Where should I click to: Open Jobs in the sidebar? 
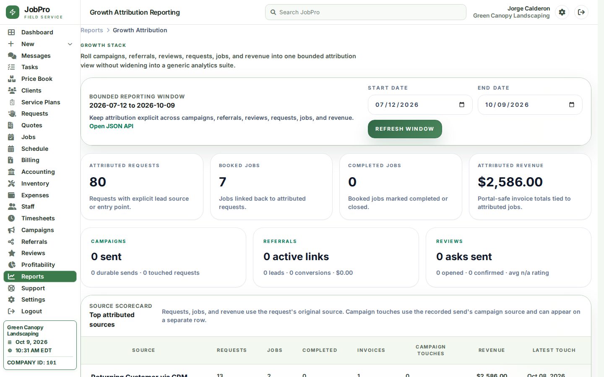click(x=40, y=137)
